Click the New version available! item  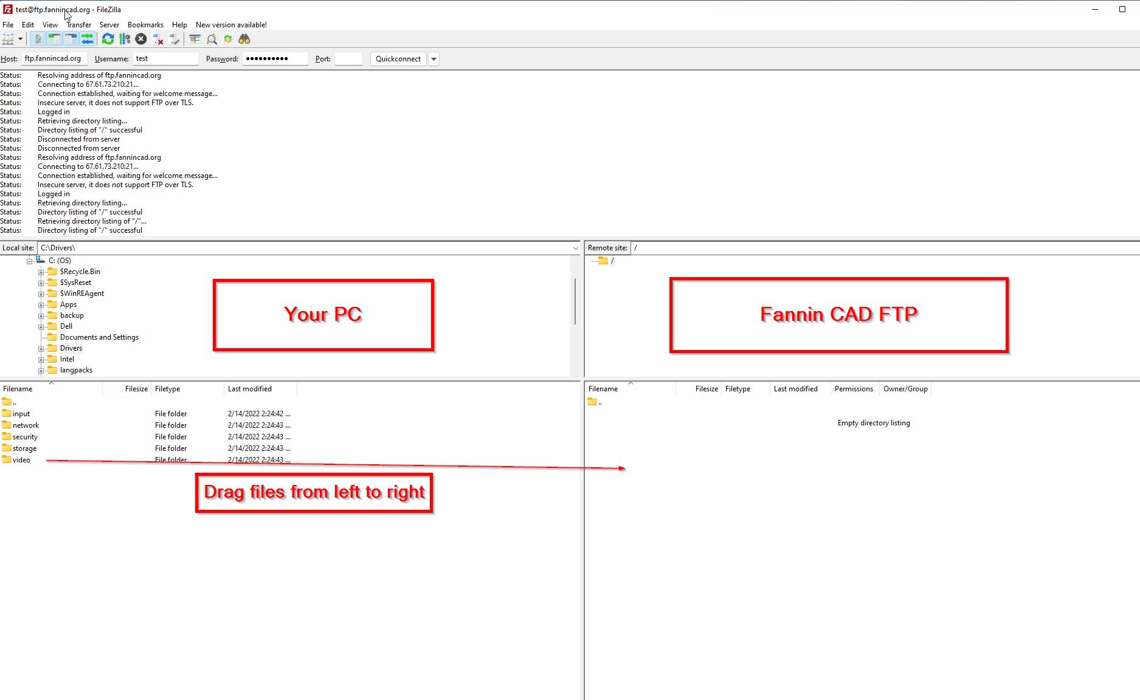[231, 25]
